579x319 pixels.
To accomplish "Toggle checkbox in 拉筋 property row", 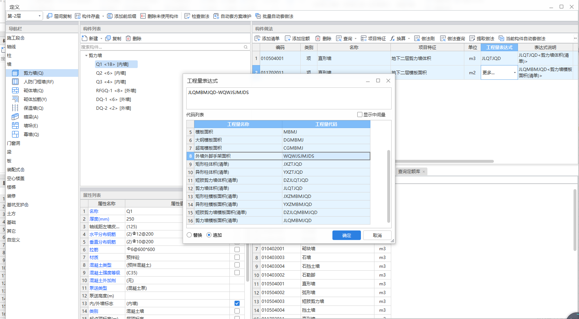I will point(237,249).
